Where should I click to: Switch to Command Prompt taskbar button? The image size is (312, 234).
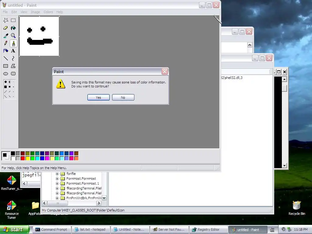tap(51, 230)
